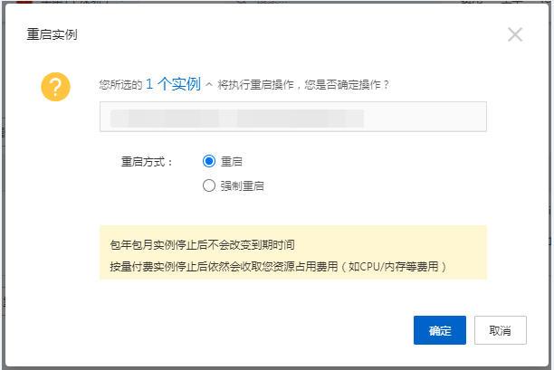Click the yellow question mark icon

pos(56,87)
